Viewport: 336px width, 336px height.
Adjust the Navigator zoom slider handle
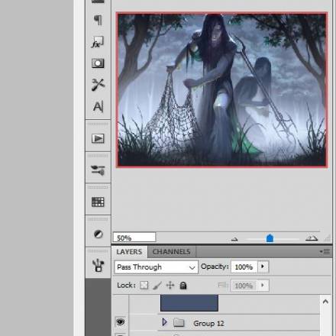(x=270, y=238)
